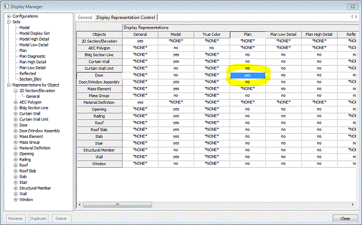Click the Structural Member row header
The image size is (362, 225).
pyautogui.click(x=99, y=150)
